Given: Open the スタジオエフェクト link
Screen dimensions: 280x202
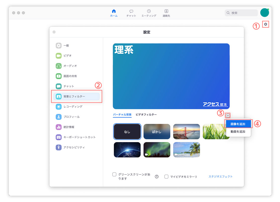Looking at the screenshot, I should (221, 176).
